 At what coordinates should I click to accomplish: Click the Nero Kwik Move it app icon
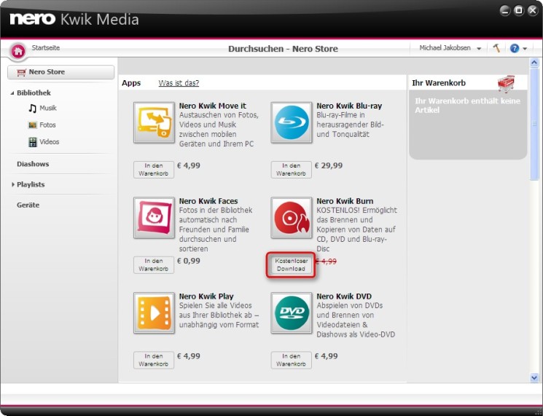click(x=155, y=122)
